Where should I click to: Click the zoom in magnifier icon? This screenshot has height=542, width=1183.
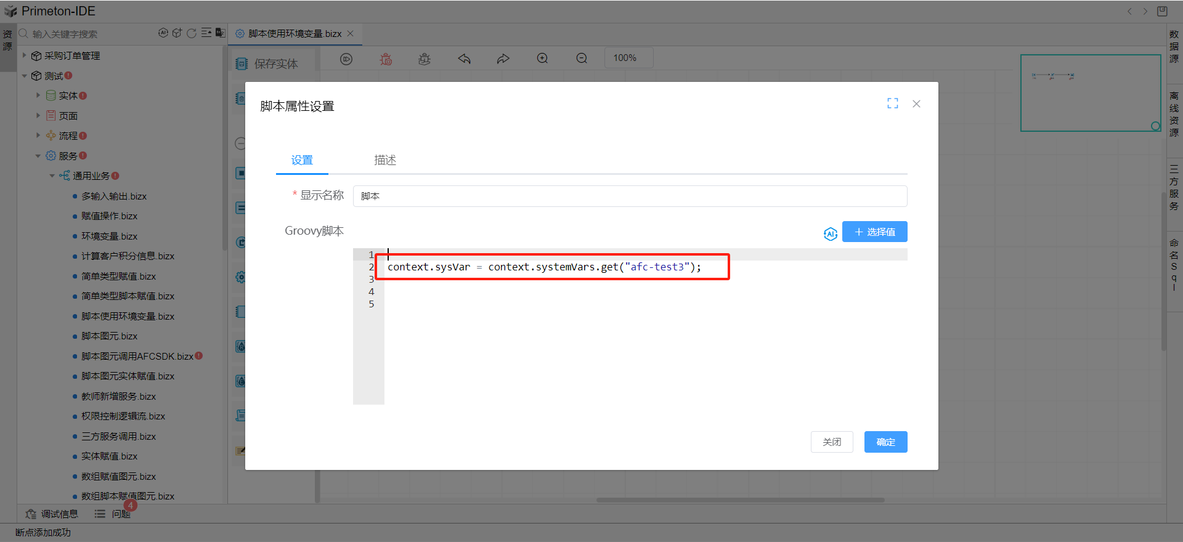point(542,59)
